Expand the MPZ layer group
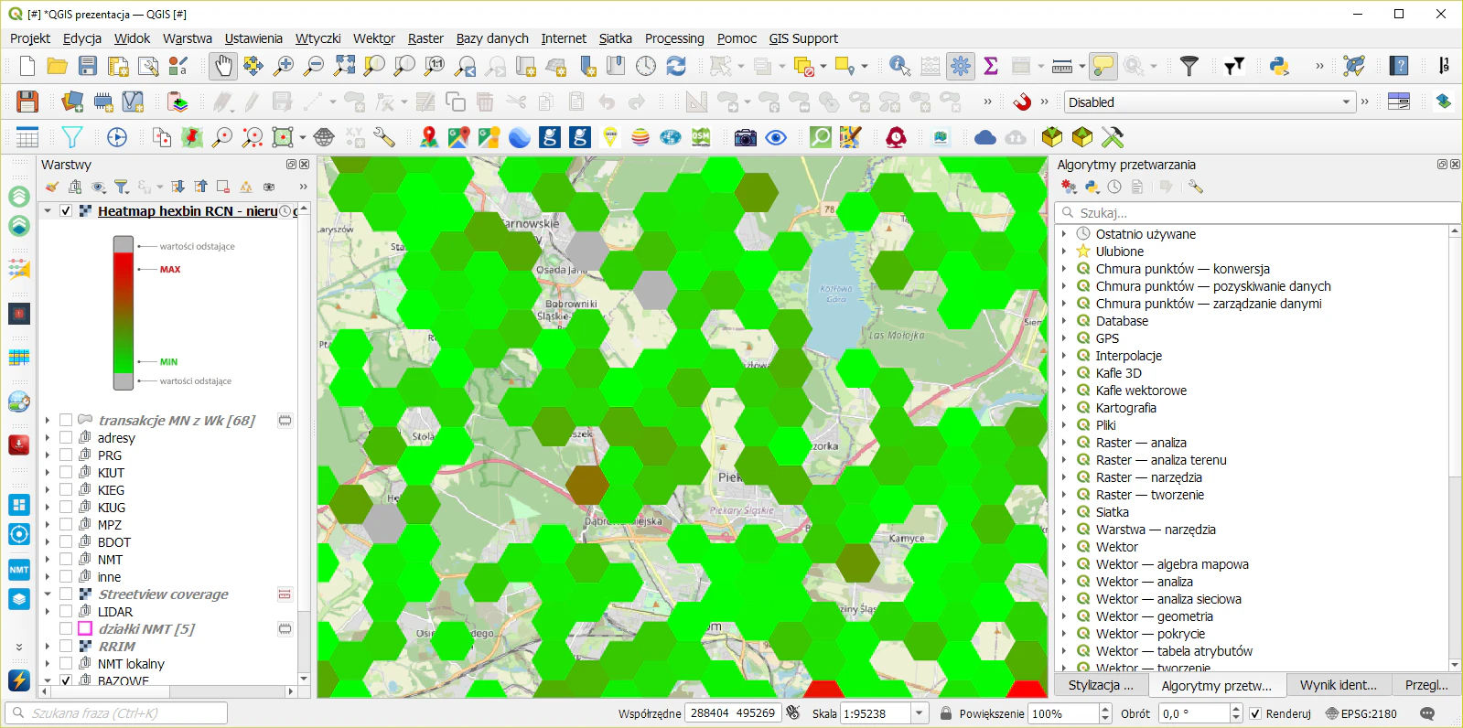 (x=48, y=525)
